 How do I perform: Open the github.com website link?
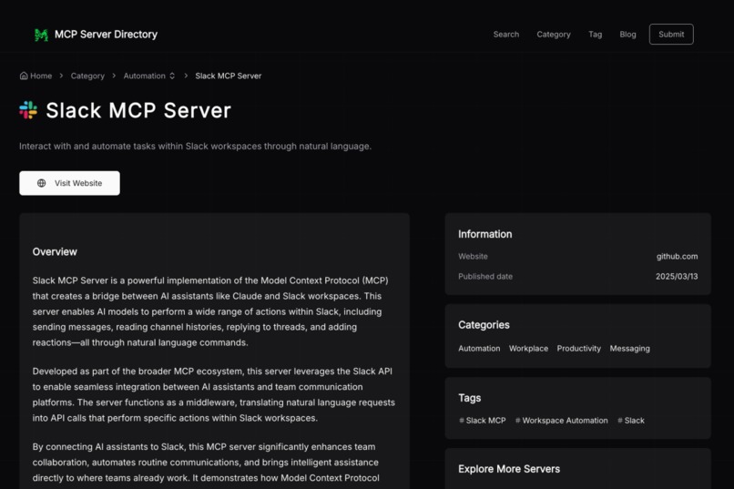click(x=677, y=257)
